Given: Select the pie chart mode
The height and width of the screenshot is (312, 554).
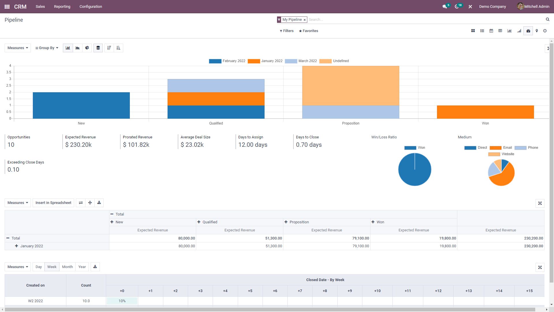Looking at the screenshot, I should click(87, 48).
